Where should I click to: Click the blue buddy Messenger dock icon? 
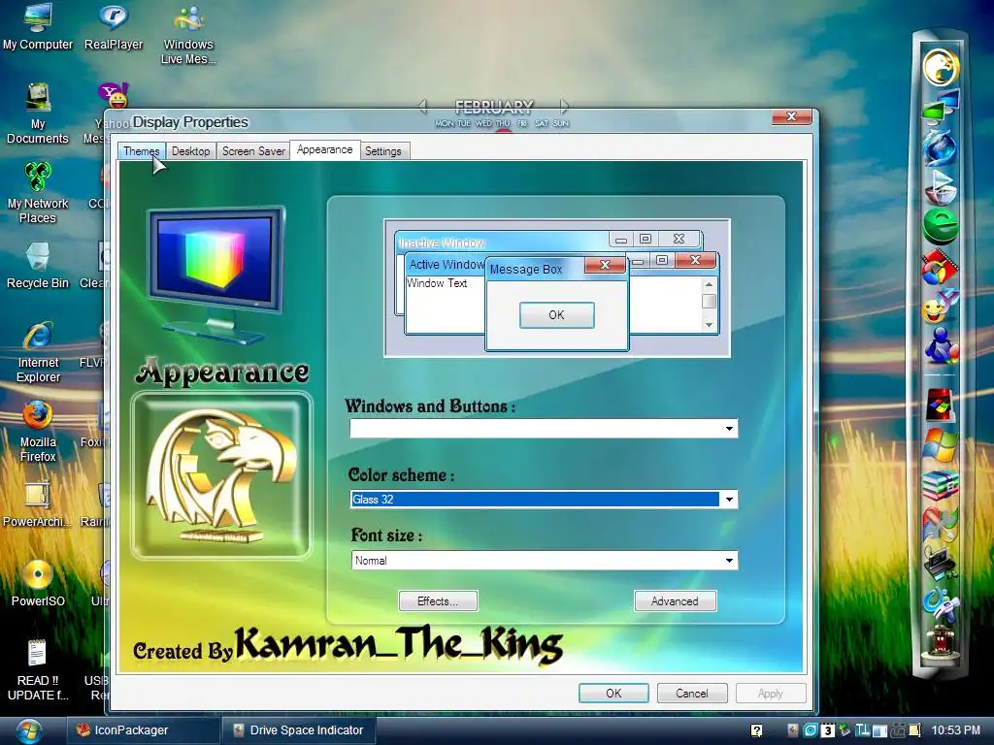coord(941,346)
